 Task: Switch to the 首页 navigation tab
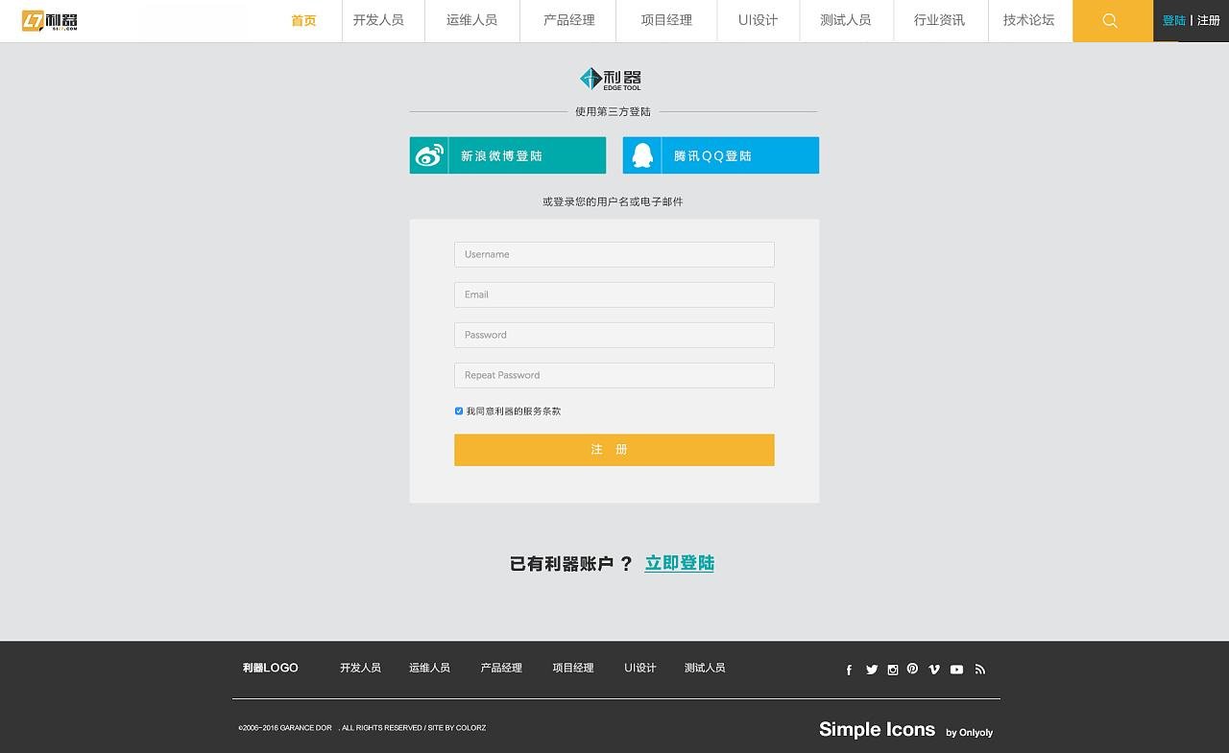303,20
